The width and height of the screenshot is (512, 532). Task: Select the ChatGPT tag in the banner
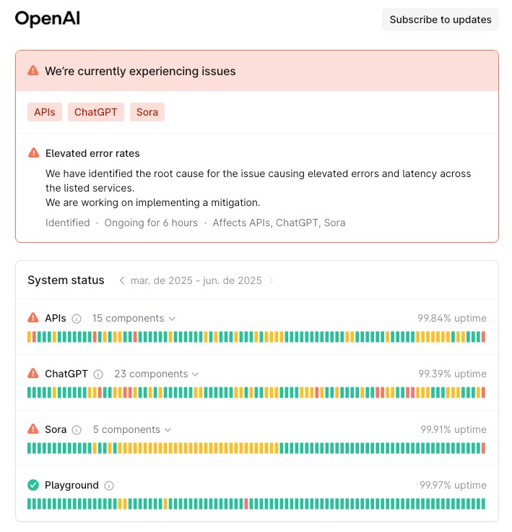pyautogui.click(x=96, y=112)
